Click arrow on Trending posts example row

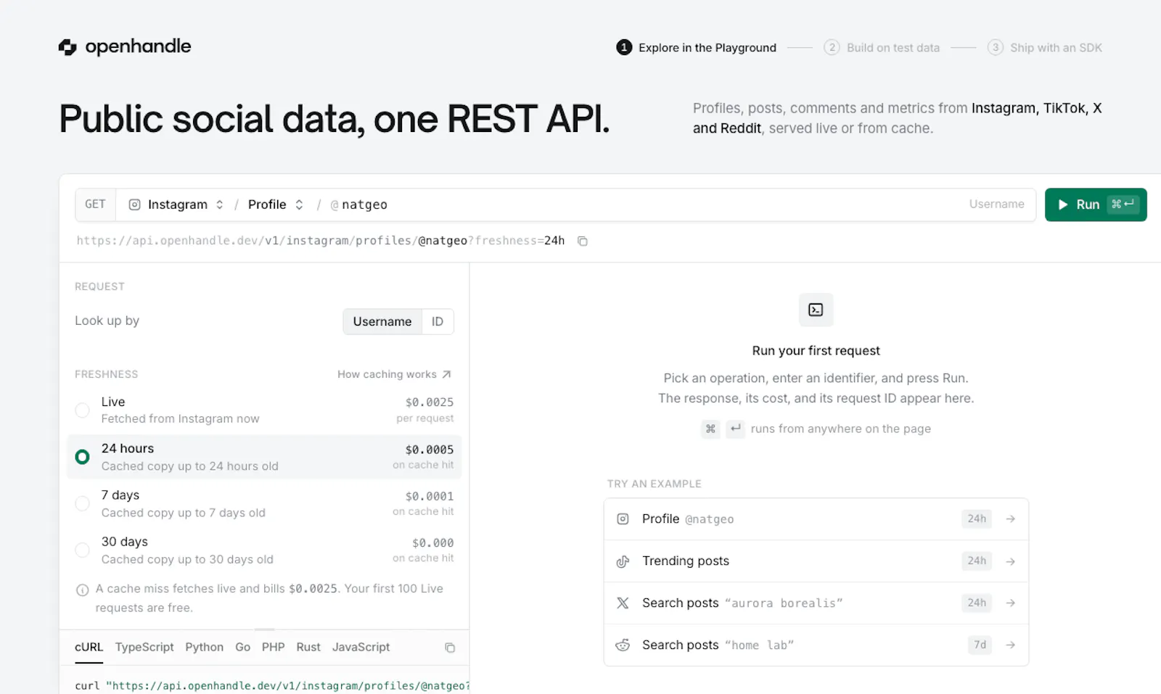[1010, 561]
